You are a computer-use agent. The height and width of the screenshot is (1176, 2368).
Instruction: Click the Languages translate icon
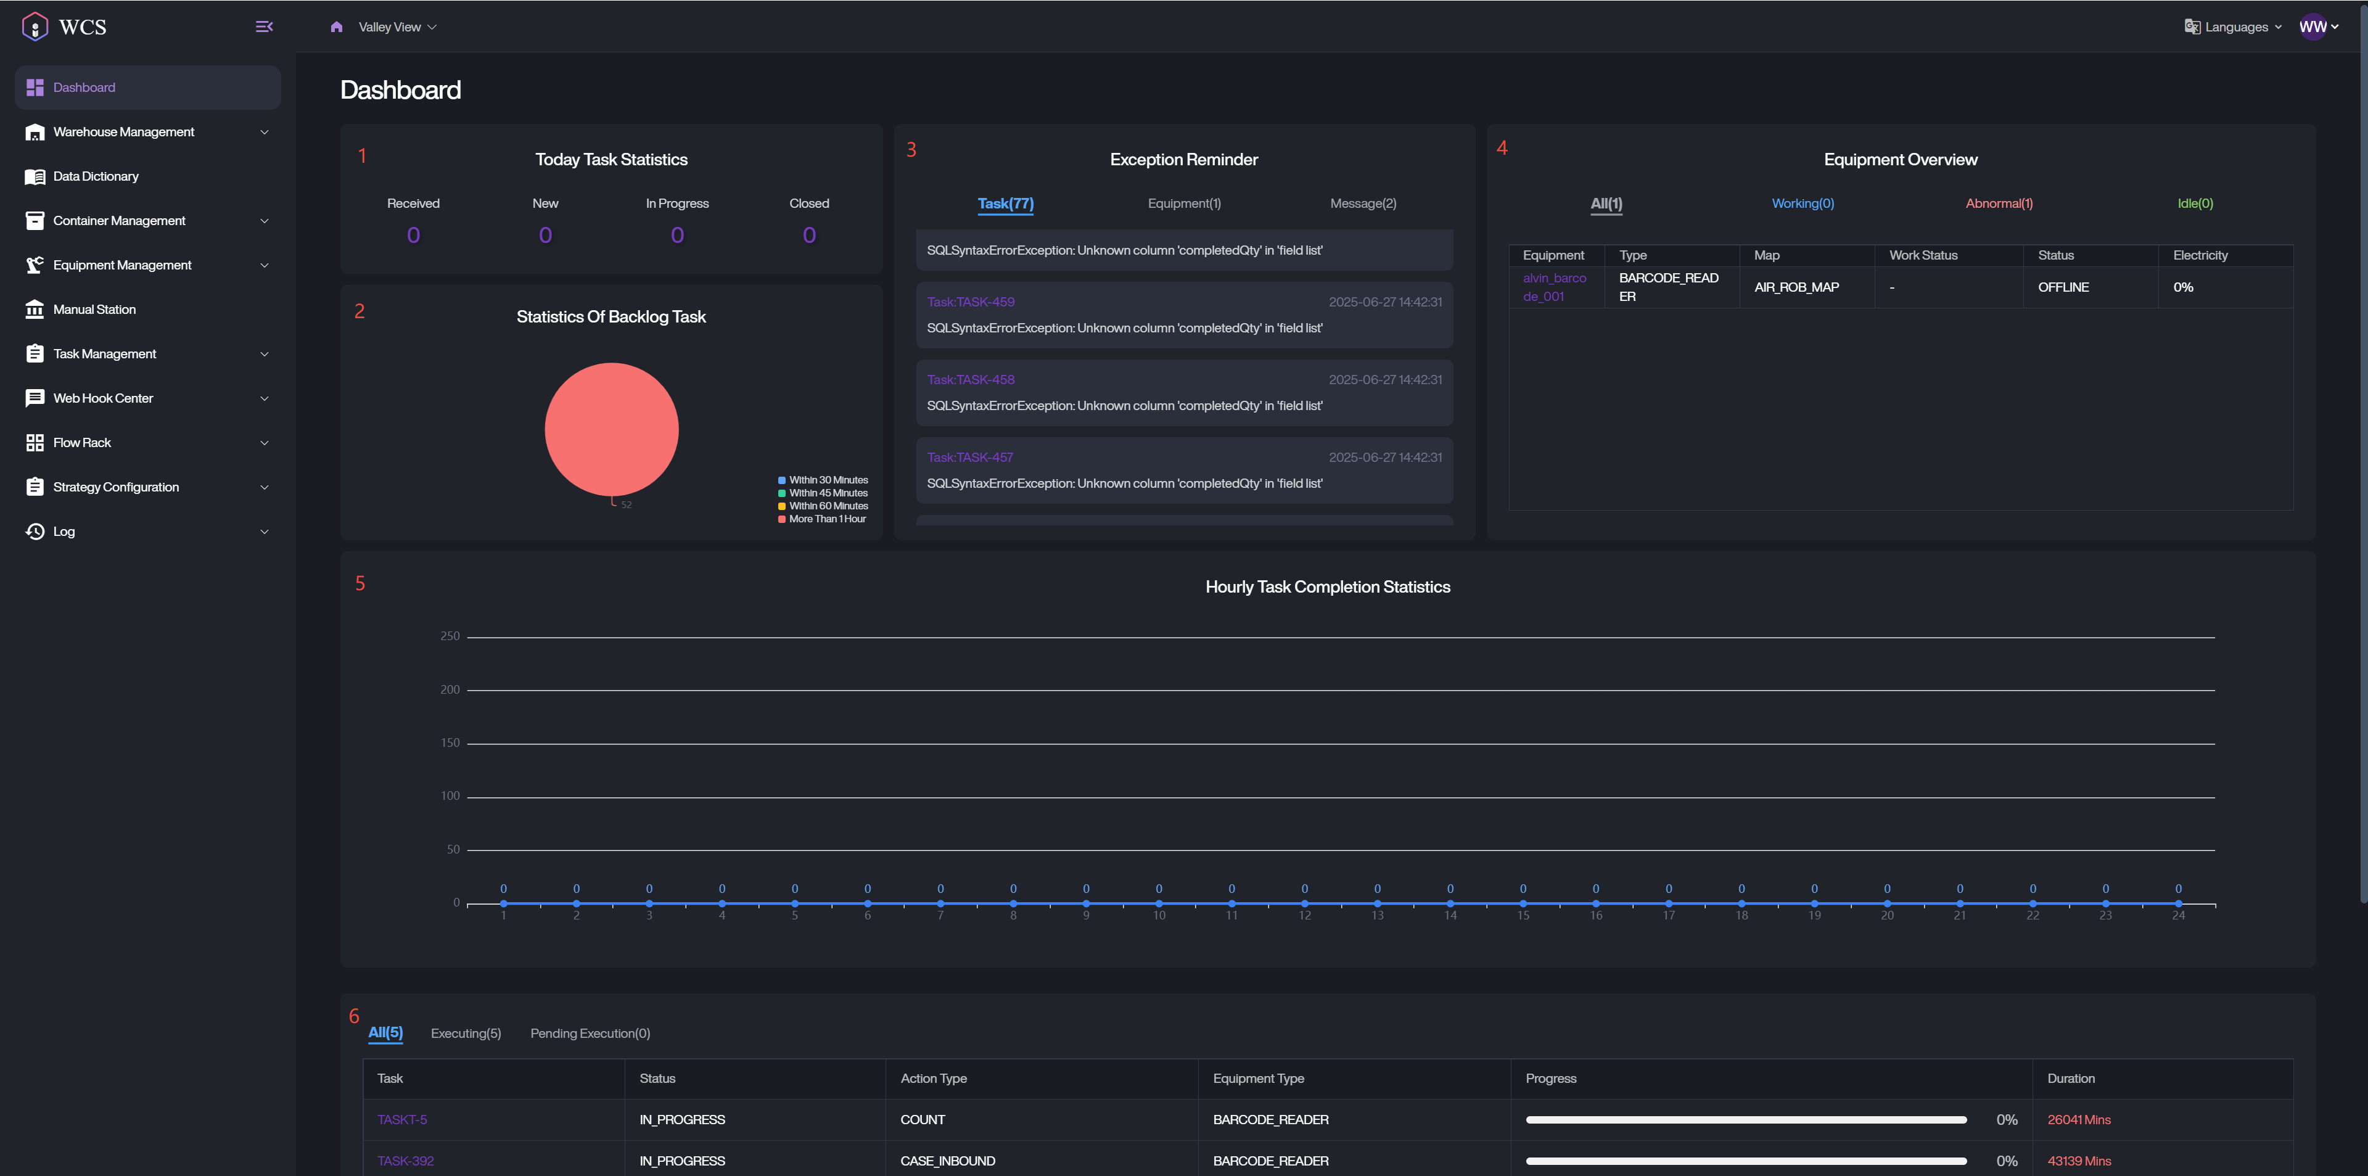(x=2192, y=27)
